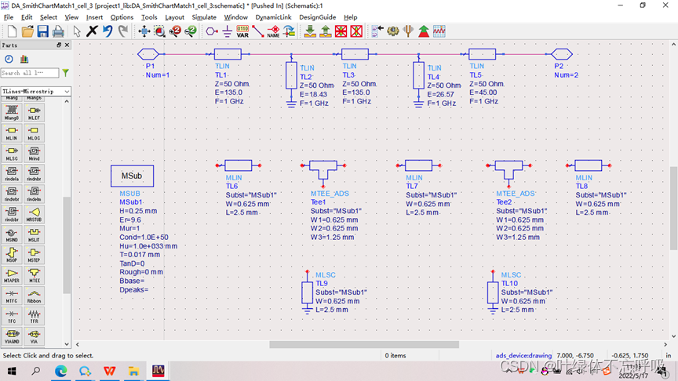
Task: Click the Undo arrow in the toolbar
Action: pyautogui.click(x=108, y=31)
